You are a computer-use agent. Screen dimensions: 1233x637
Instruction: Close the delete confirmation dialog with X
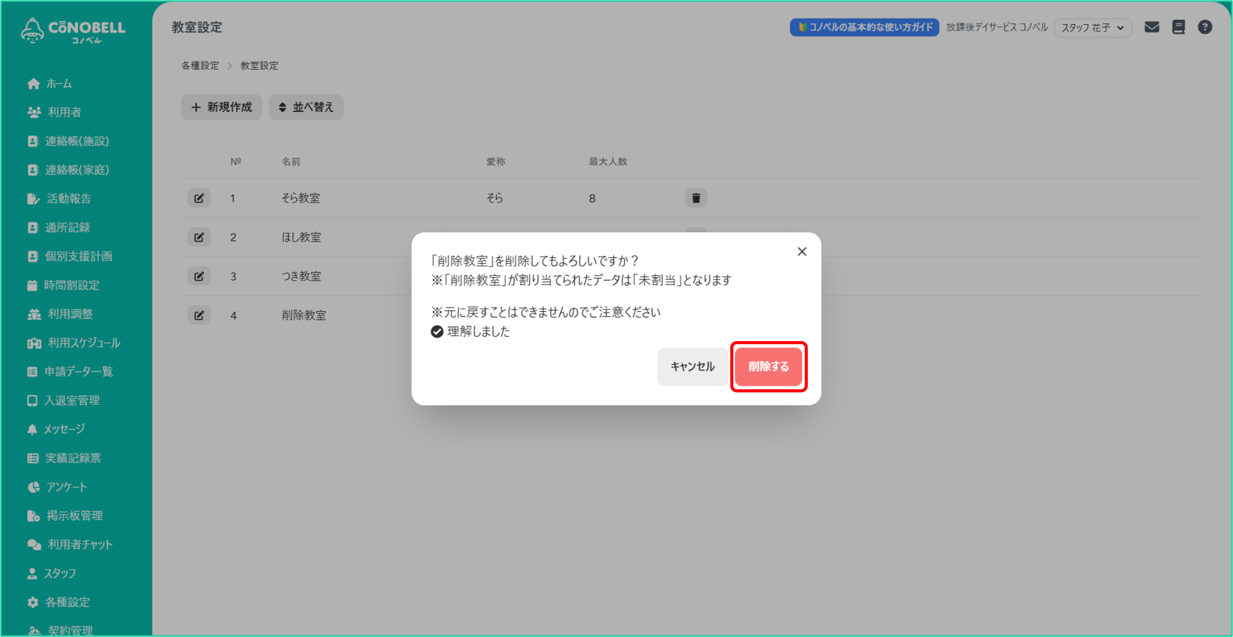click(x=801, y=252)
